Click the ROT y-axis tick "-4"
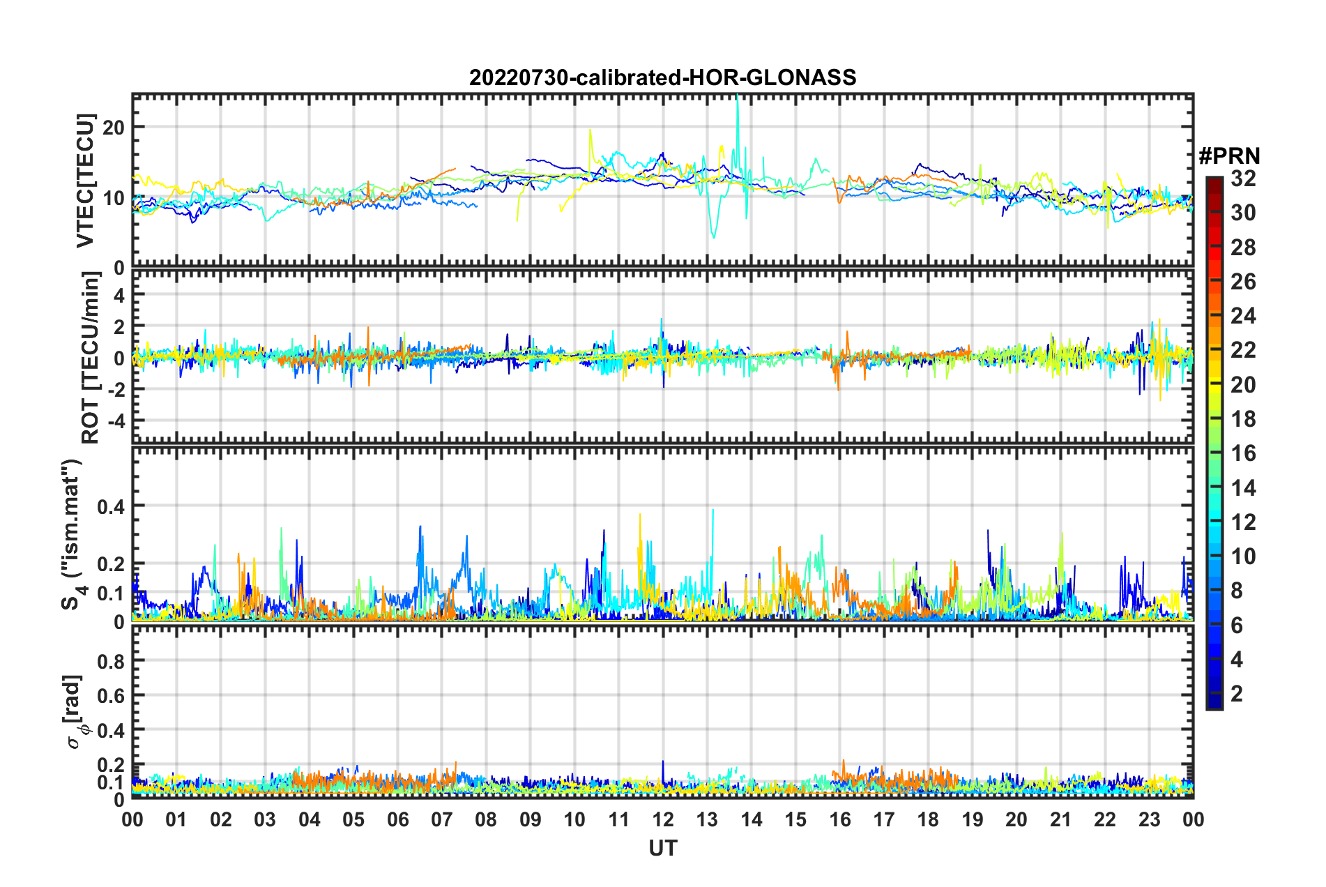 click(x=116, y=420)
